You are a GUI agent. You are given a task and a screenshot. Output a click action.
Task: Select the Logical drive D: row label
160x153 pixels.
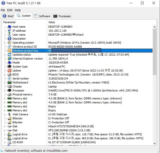coord(20,138)
